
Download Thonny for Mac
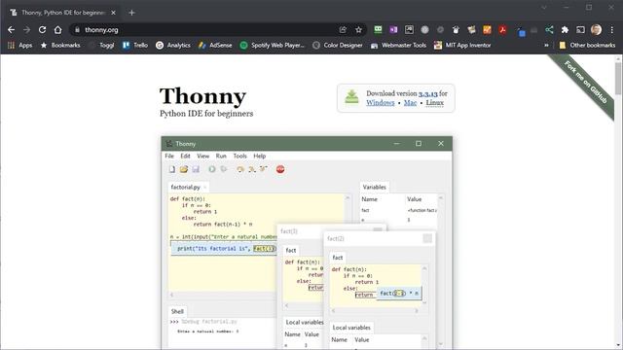point(410,103)
